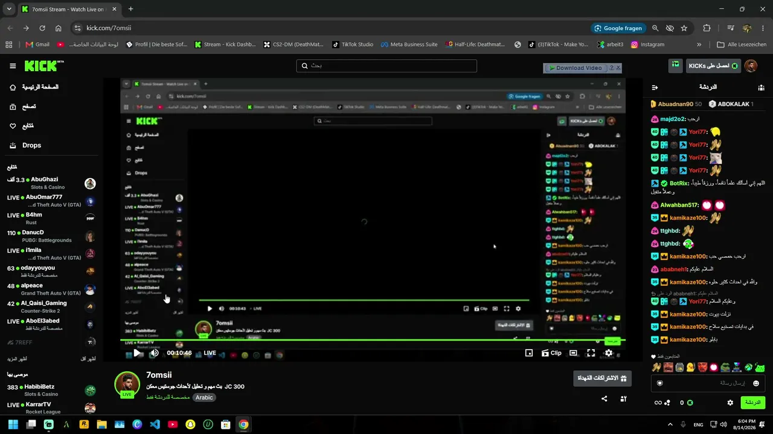The width and height of the screenshot is (773, 434).
Task: Open the player settings gear
Action: click(x=609, y=353)
